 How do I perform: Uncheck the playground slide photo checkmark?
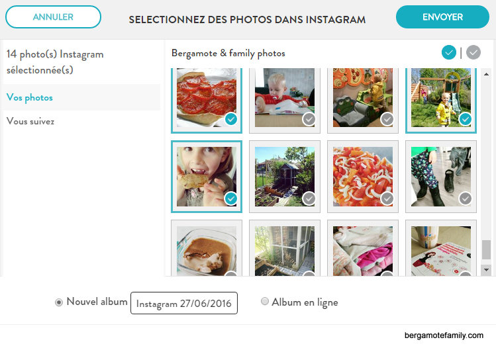tap(466, 119)
